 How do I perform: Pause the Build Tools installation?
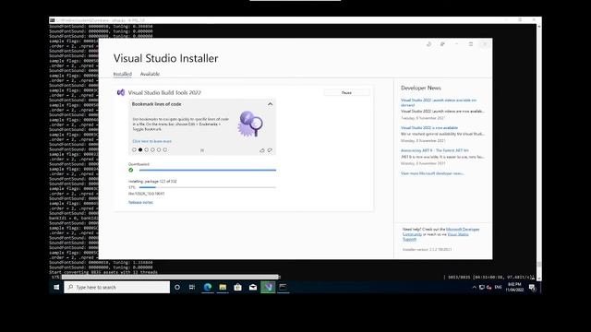[347, 92]
